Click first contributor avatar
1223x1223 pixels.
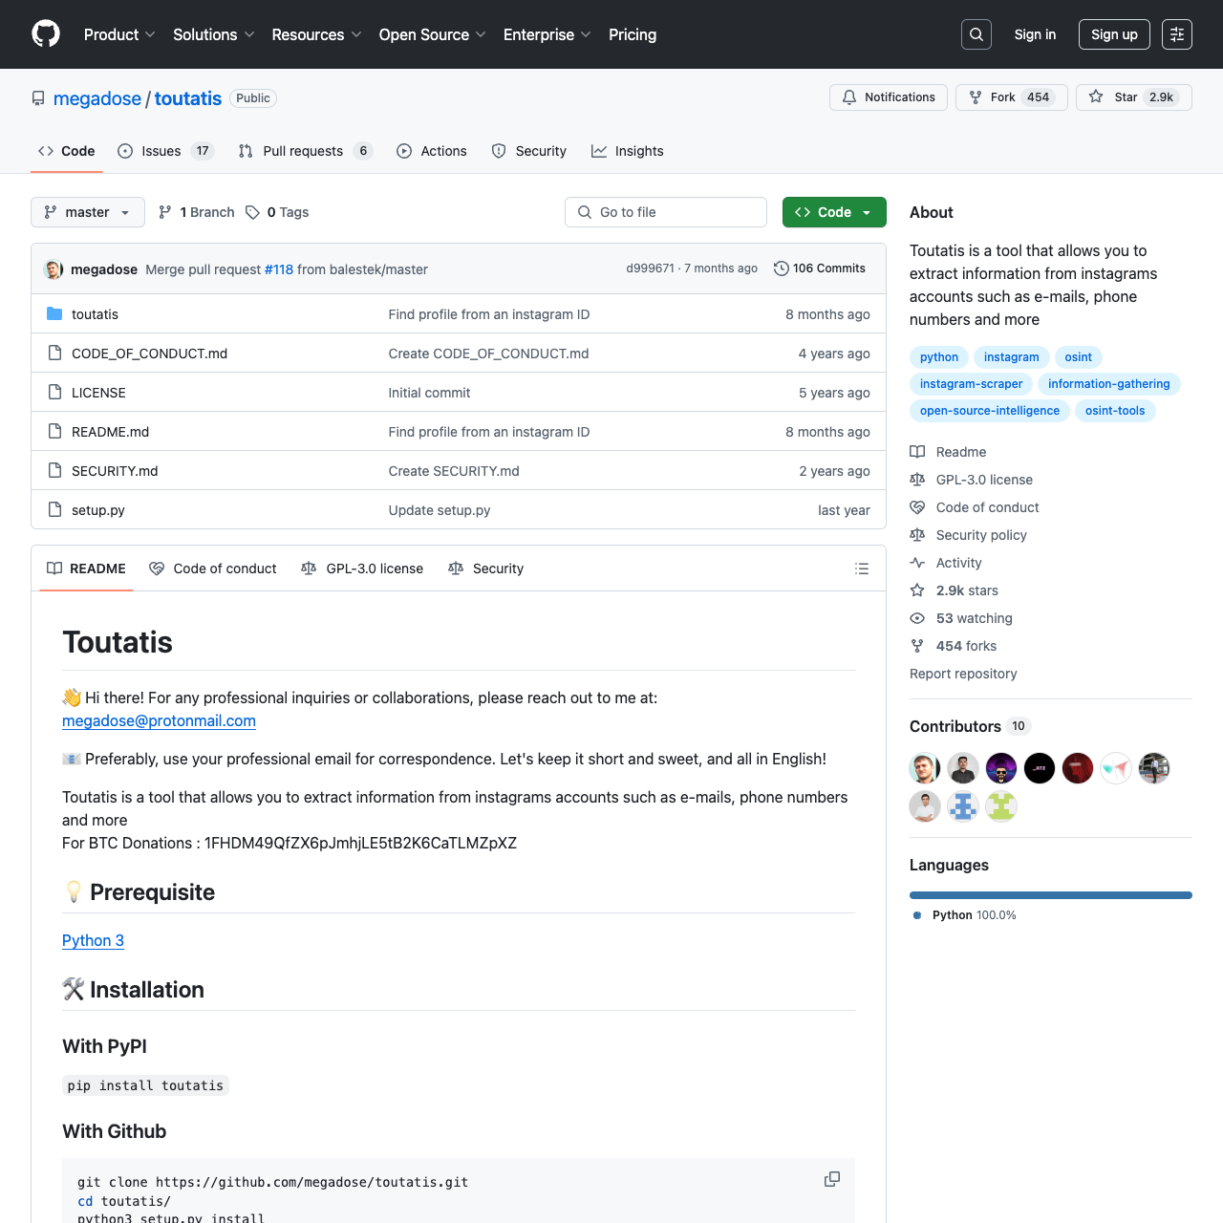pyautogui.click(x=925, y=768)
